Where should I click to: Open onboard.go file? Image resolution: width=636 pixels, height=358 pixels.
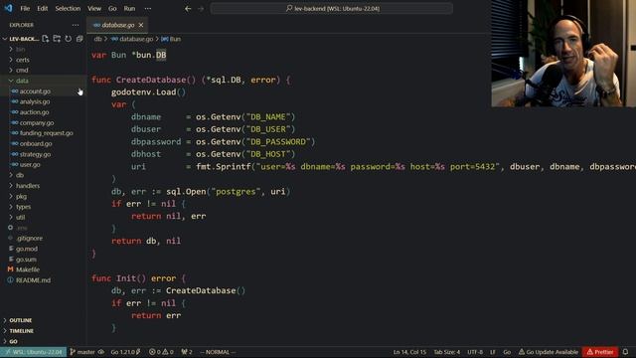coord(36,143)
